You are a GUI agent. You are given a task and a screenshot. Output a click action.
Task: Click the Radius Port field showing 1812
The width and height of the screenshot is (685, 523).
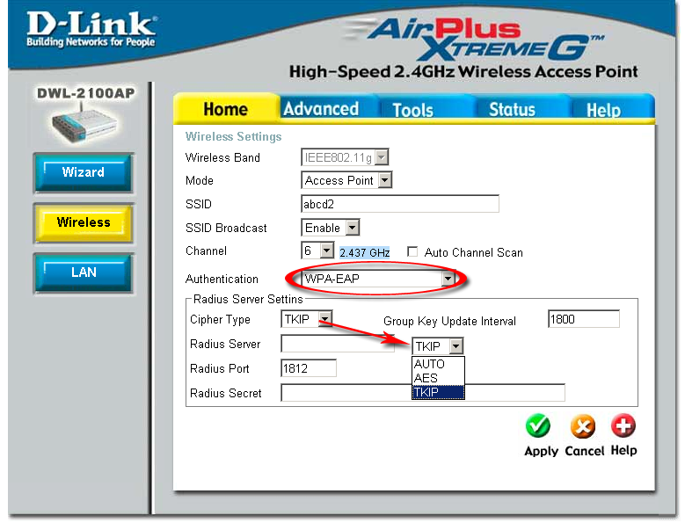[x=309, y=368]
